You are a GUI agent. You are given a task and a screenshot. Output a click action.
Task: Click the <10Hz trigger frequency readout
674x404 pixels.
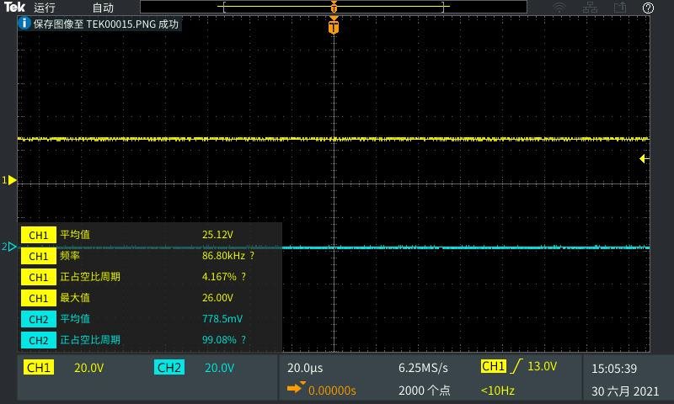(497, 391)
